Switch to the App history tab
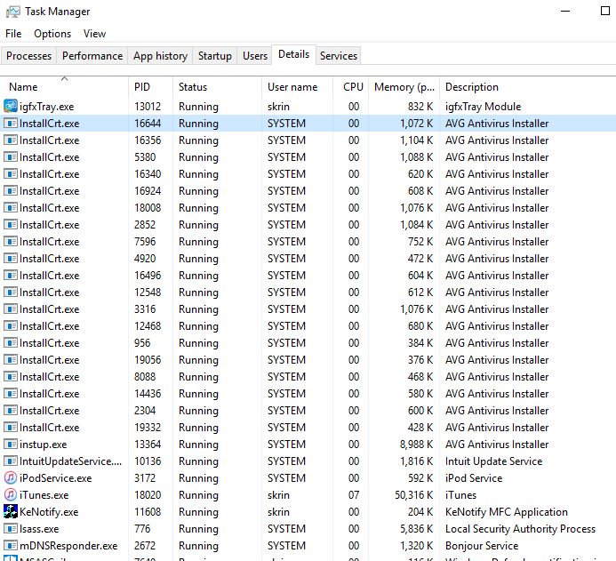The width and height of the screenshot is (616, 561). click(160, 56)
